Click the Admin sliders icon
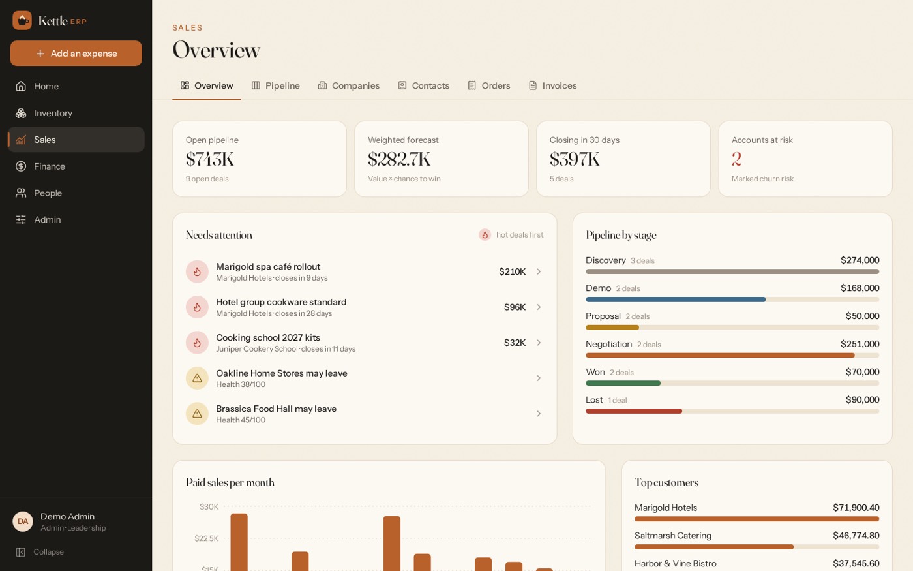The width and height of the screenshot is (913, 571). click(21, 220)
